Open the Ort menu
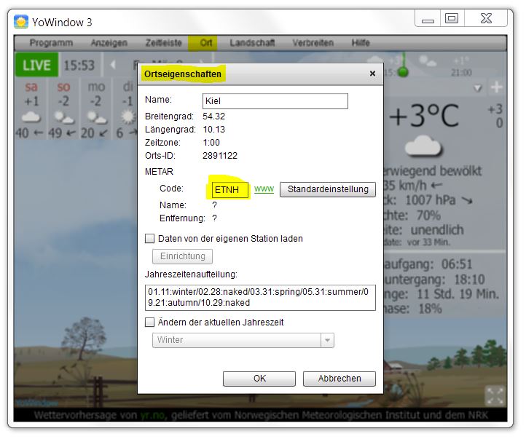 click(206, 43)
